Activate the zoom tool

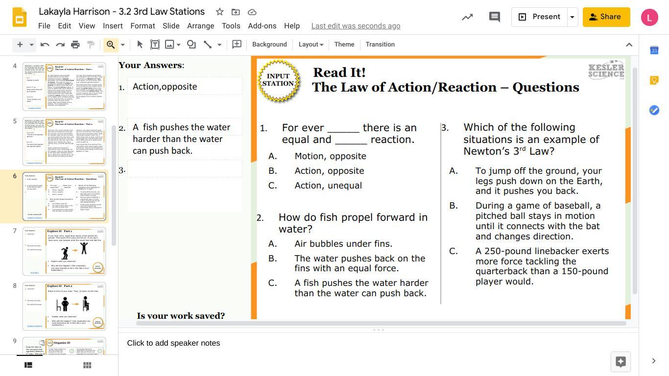point(111,45)
